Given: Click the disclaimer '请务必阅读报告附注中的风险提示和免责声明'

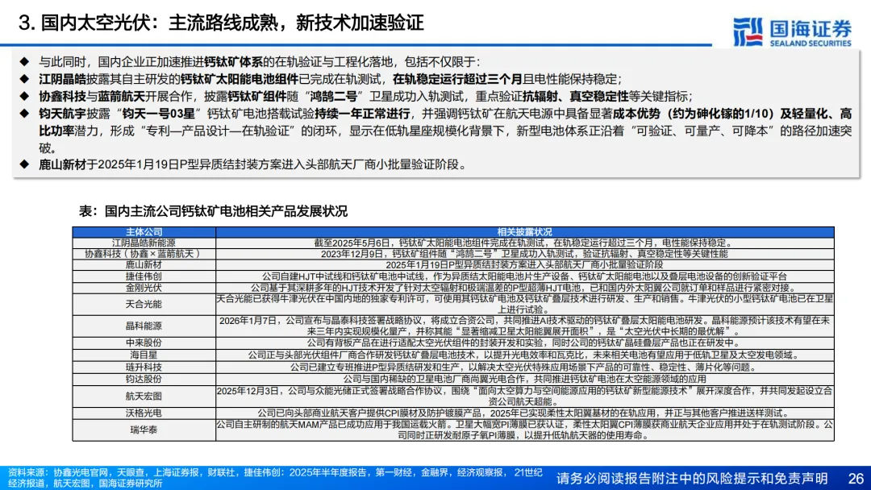Looking at the screenshot, I should 692,479.
